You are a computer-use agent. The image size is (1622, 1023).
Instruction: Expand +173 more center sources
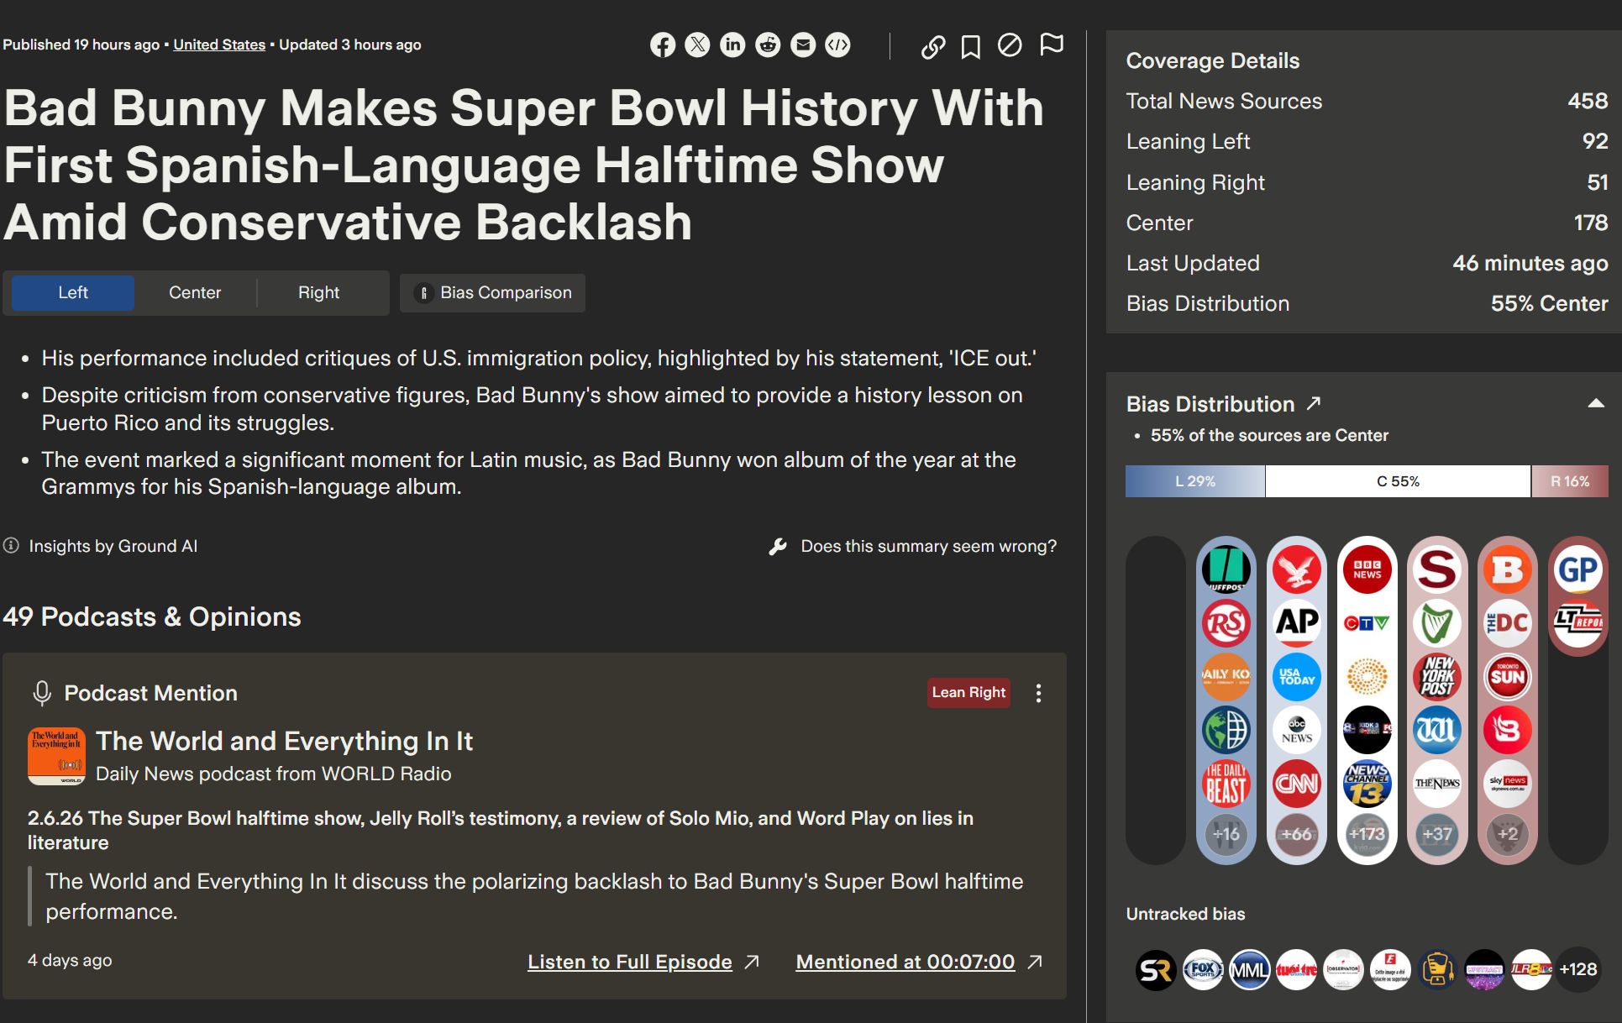[1367, 834]
